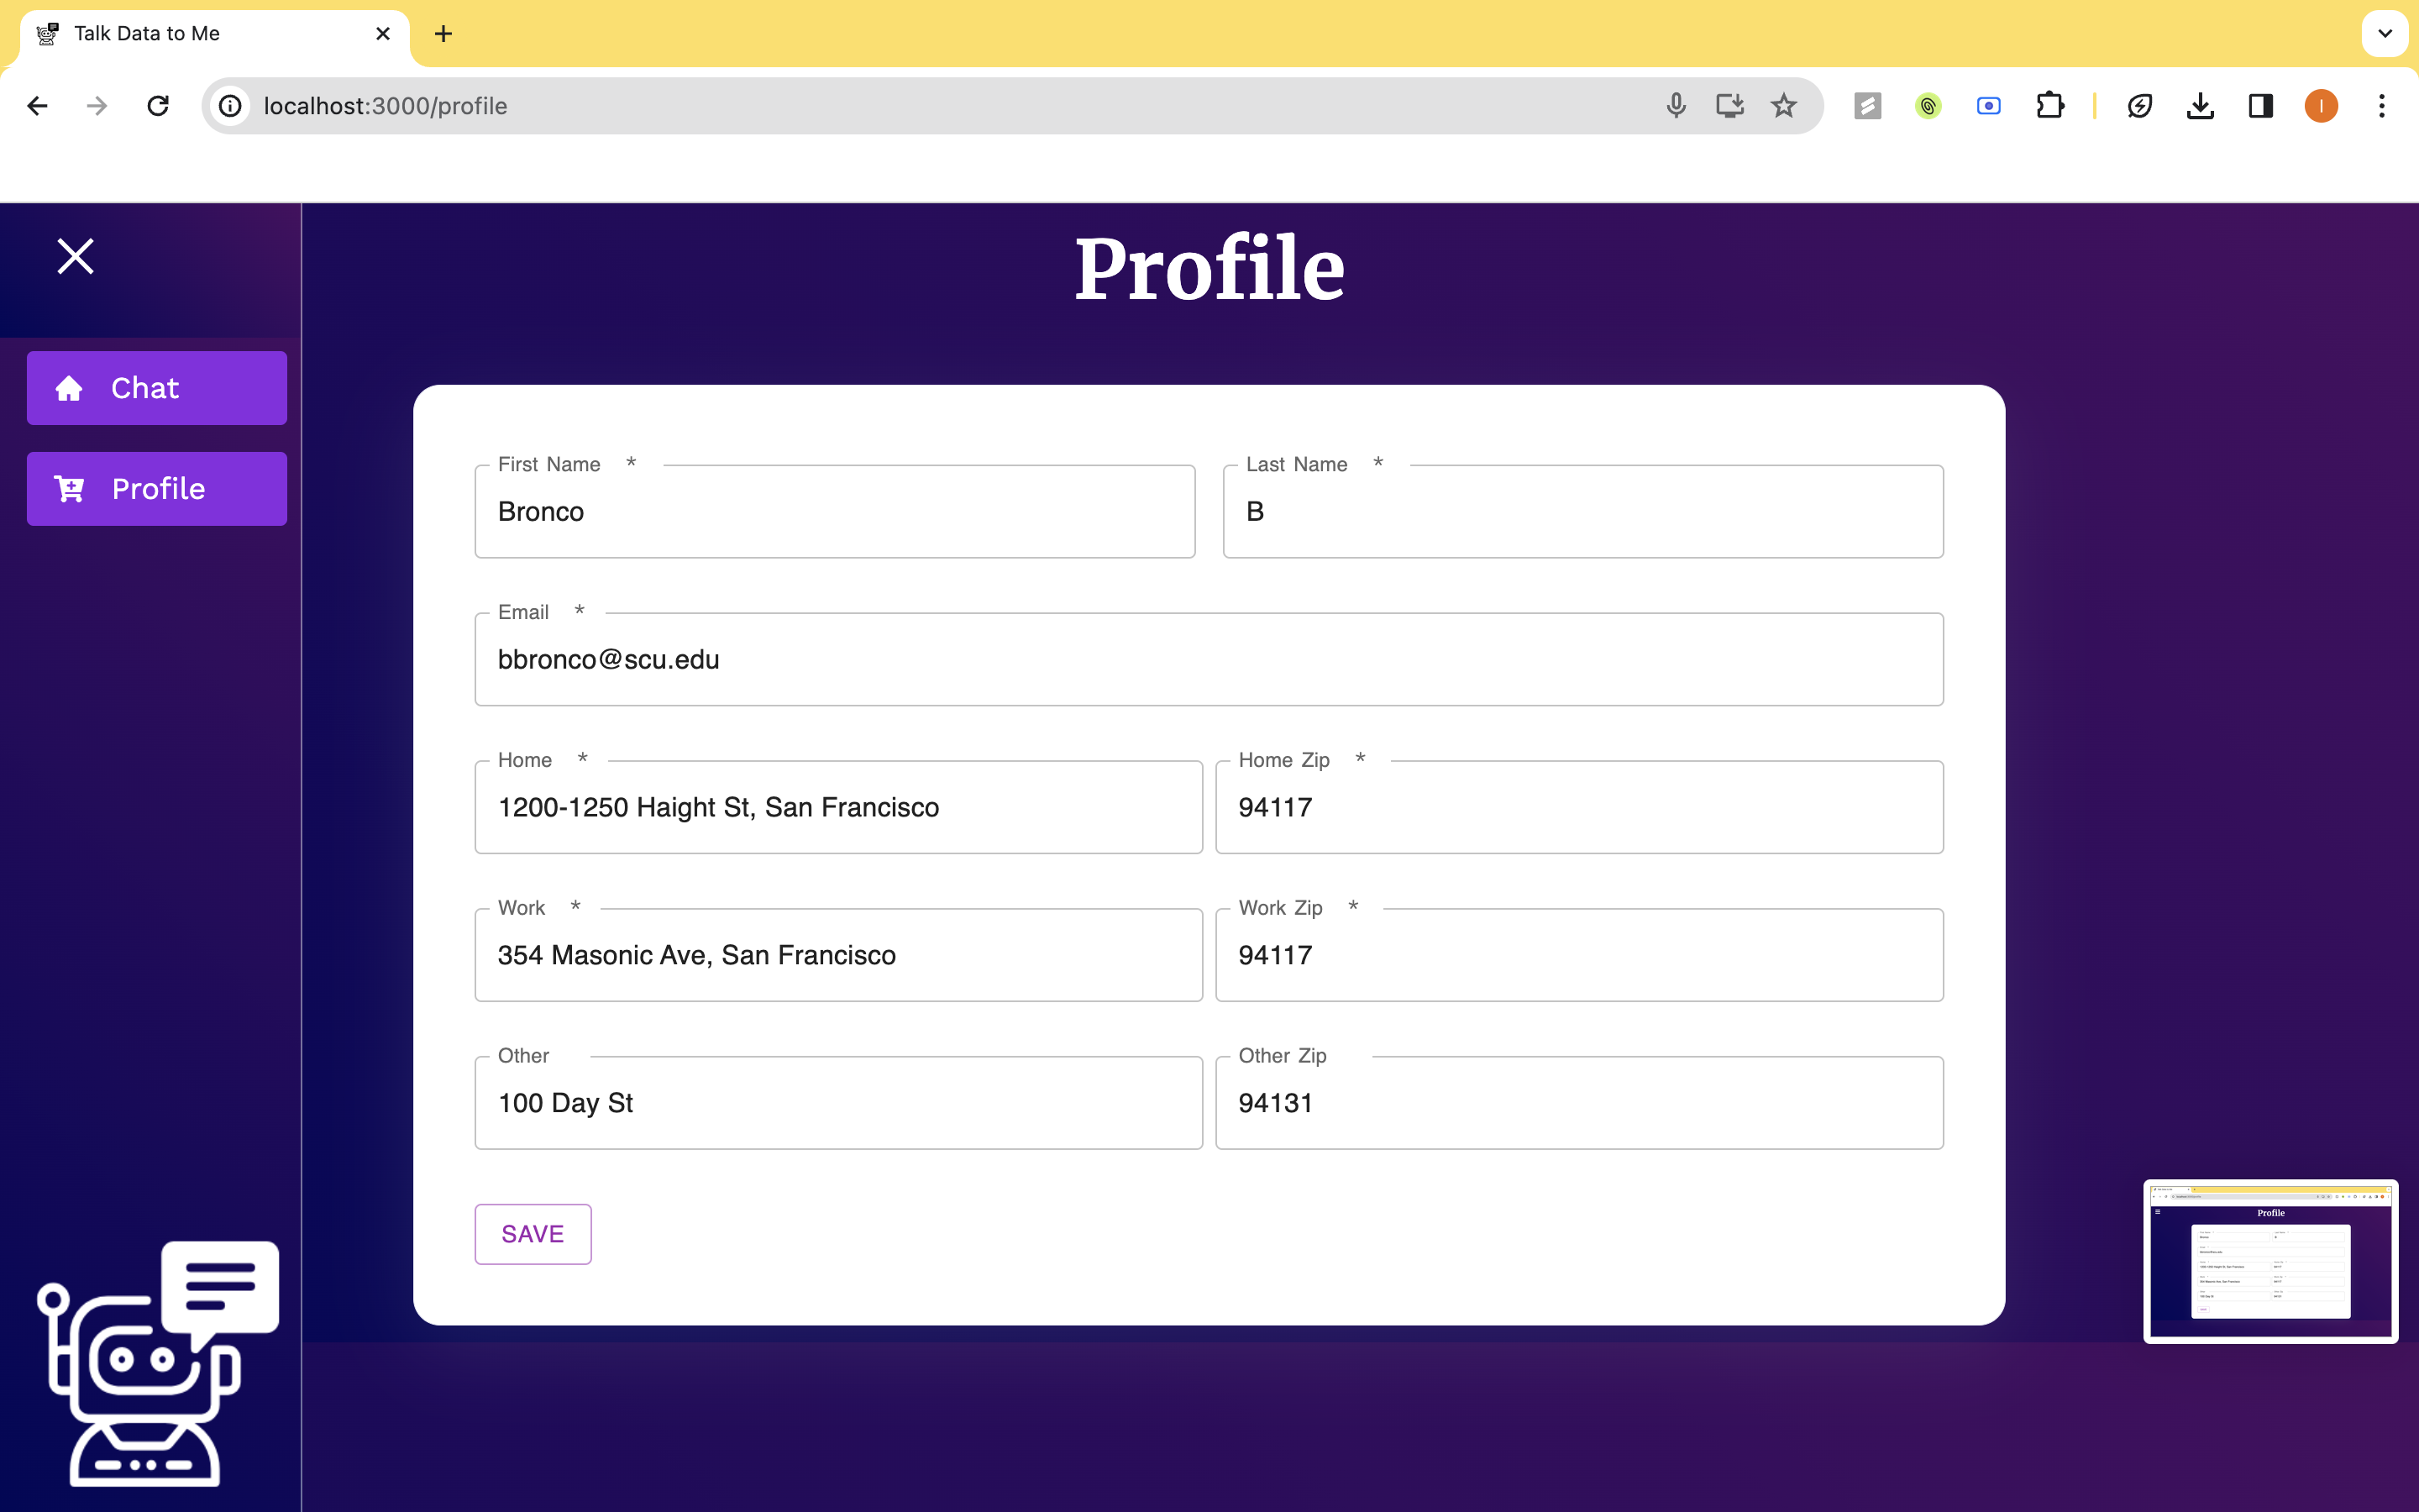Expand the tab search chevron
Viewport: 2419px width, 1512px height.
(x=2384, y=34)
